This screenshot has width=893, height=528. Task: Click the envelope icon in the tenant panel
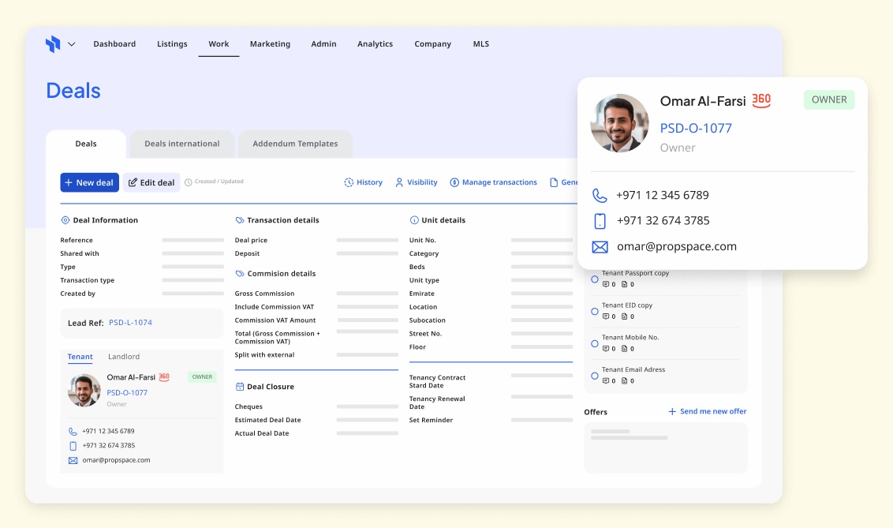click(x=73, y=460)
